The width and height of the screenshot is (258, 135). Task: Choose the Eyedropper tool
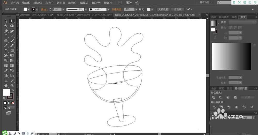click(6, 70)
